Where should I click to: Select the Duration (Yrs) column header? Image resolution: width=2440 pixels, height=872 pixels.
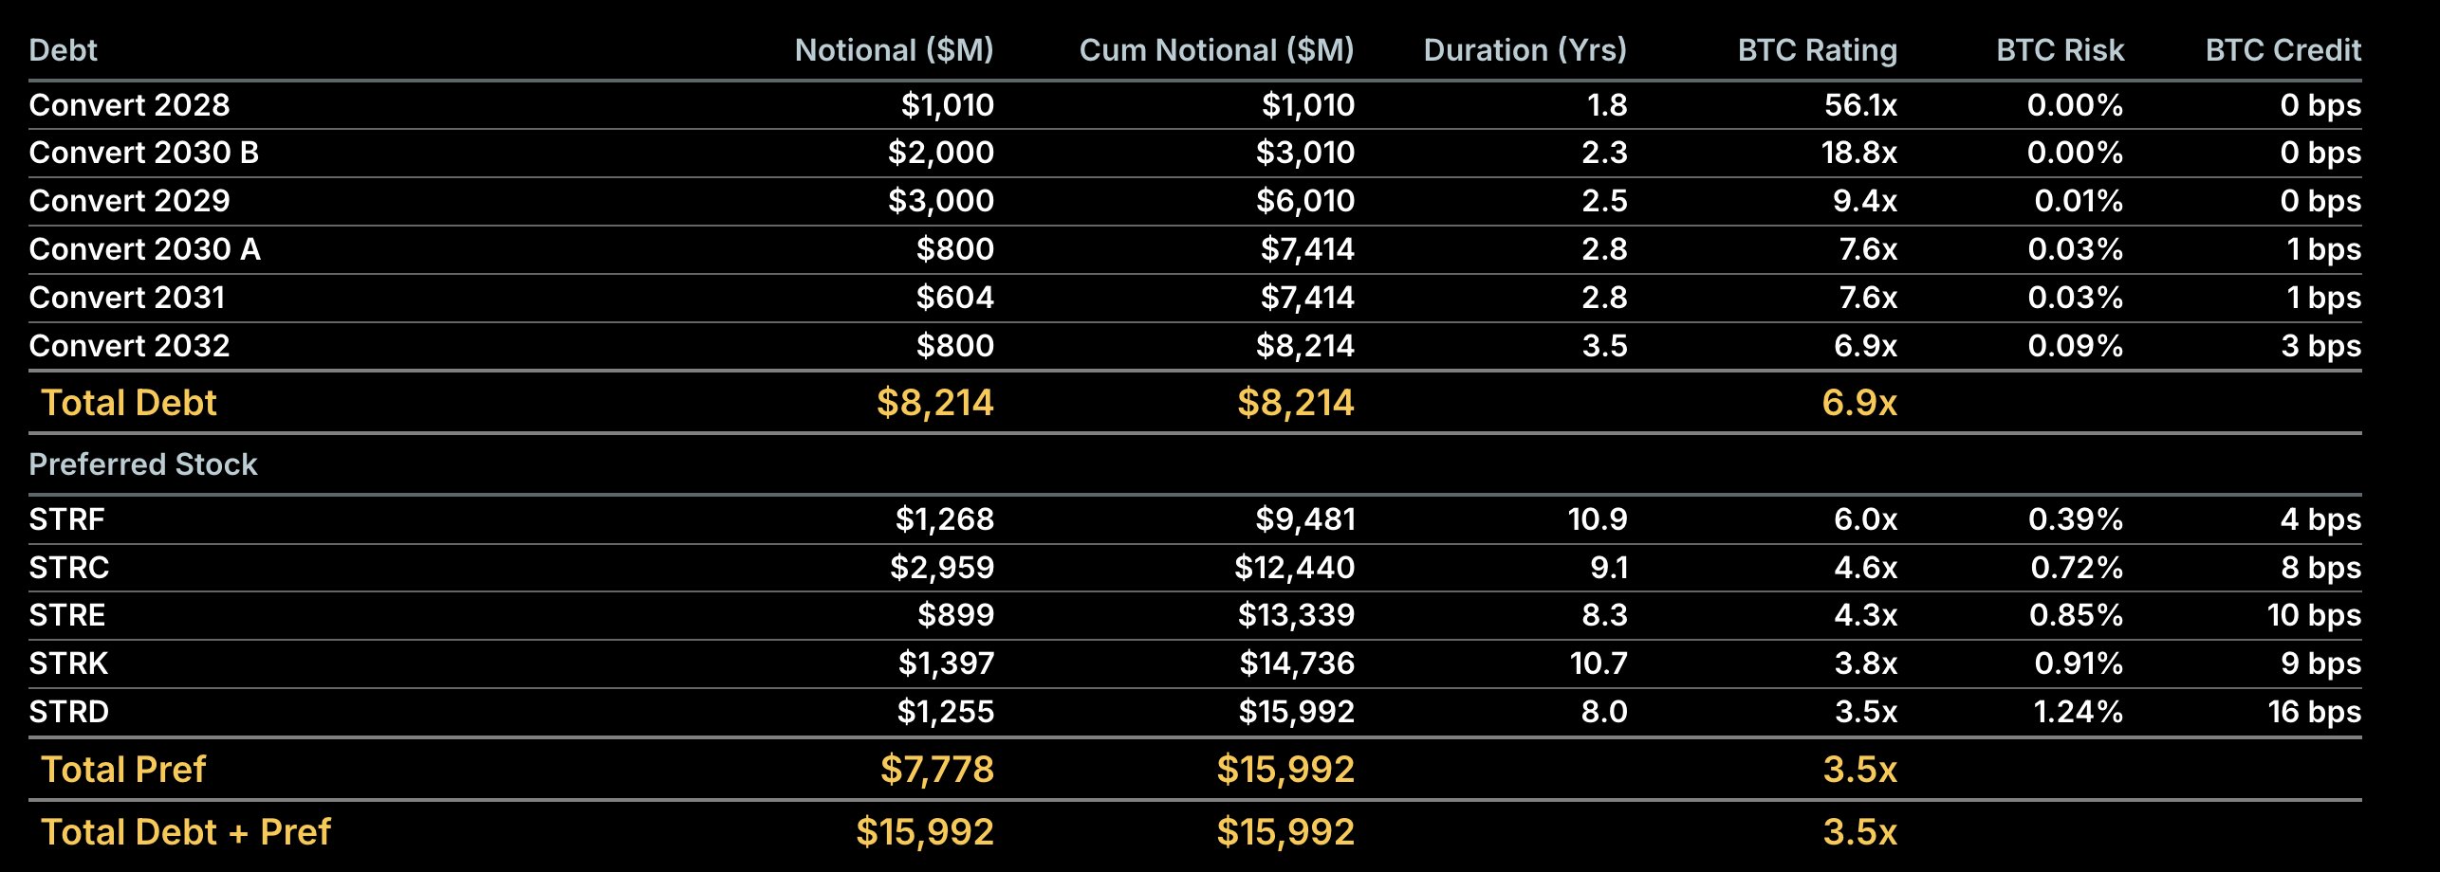tap(1525, 50)
